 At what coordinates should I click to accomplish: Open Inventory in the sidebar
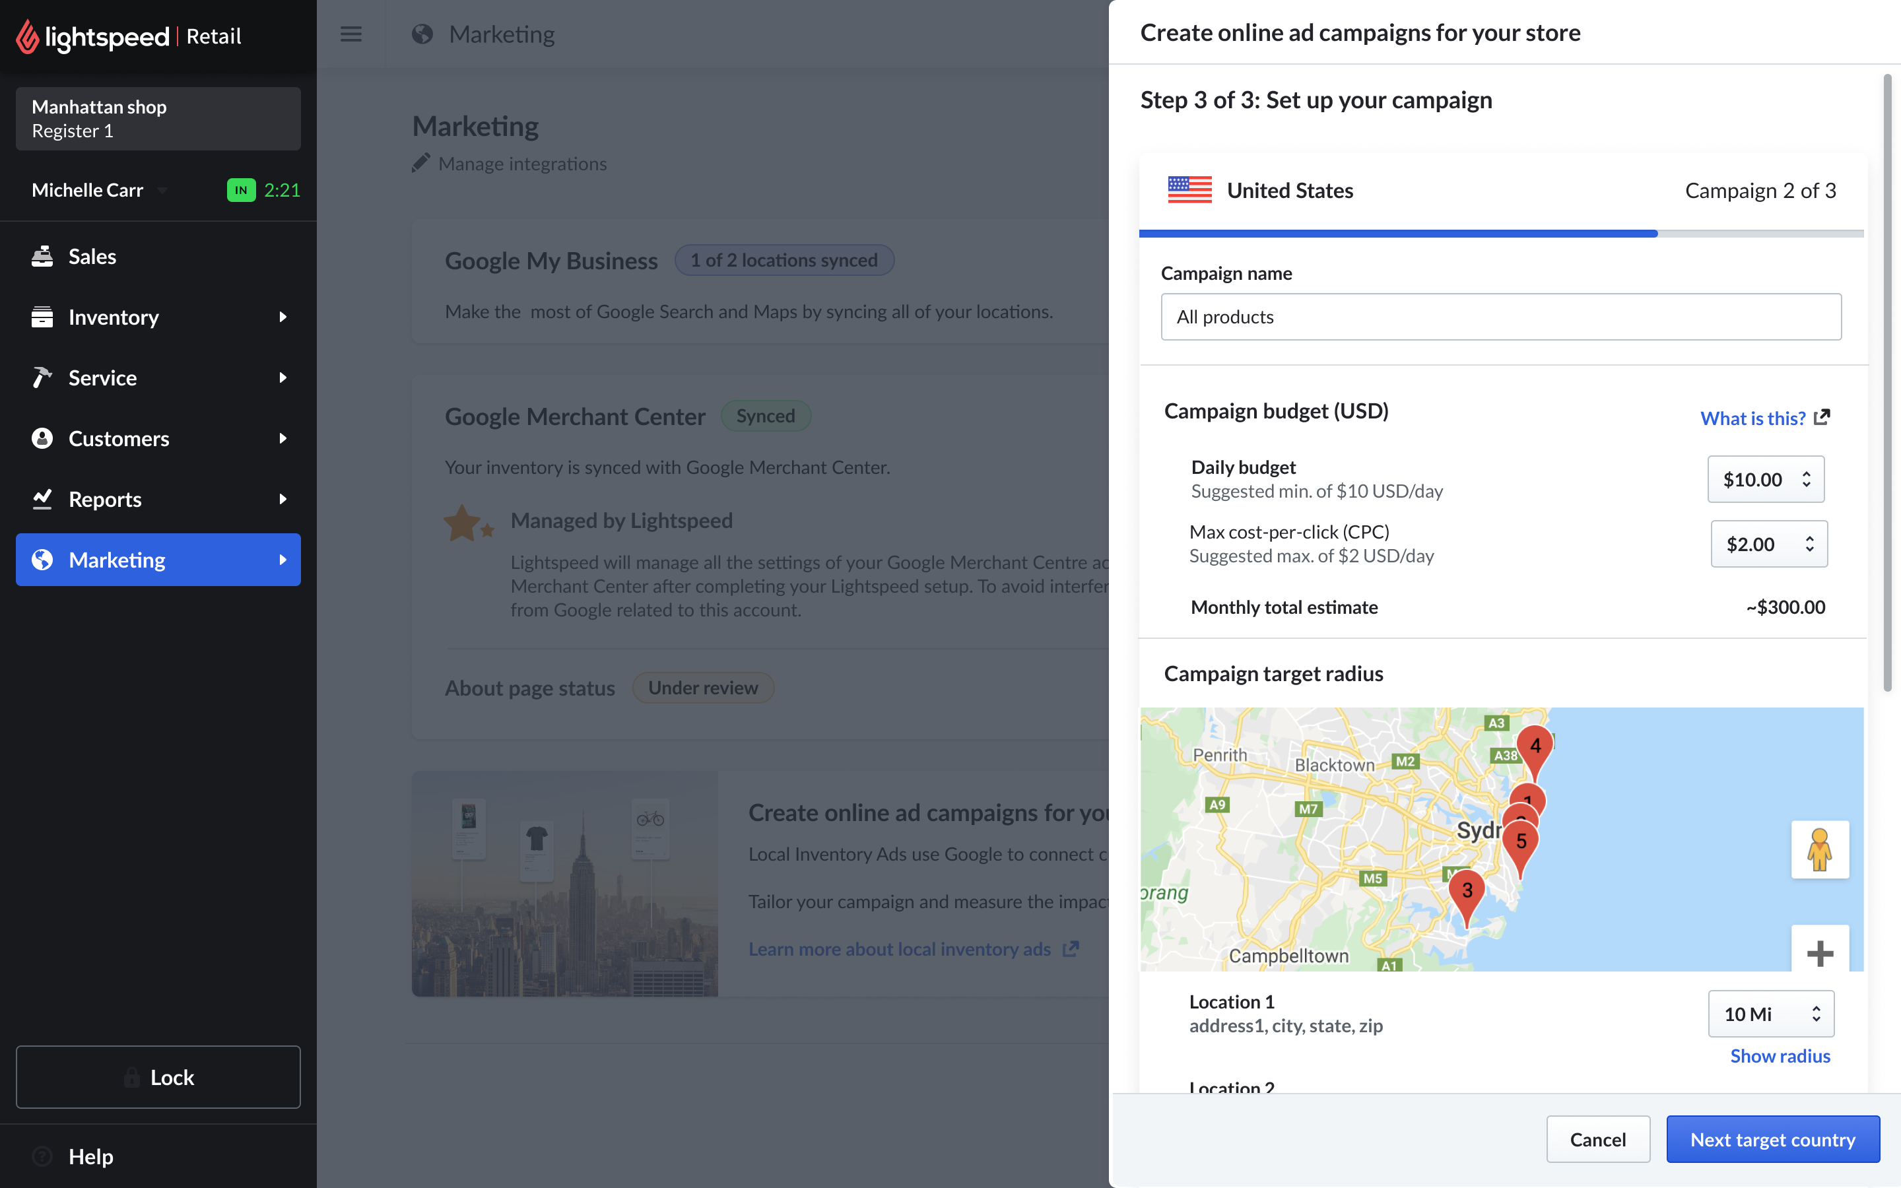point(158,317)
